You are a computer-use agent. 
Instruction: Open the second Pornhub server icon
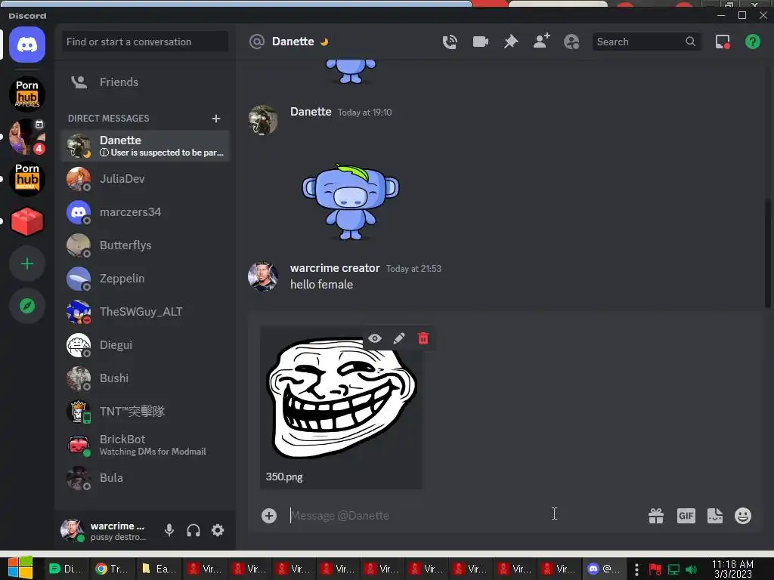point(27,179)
